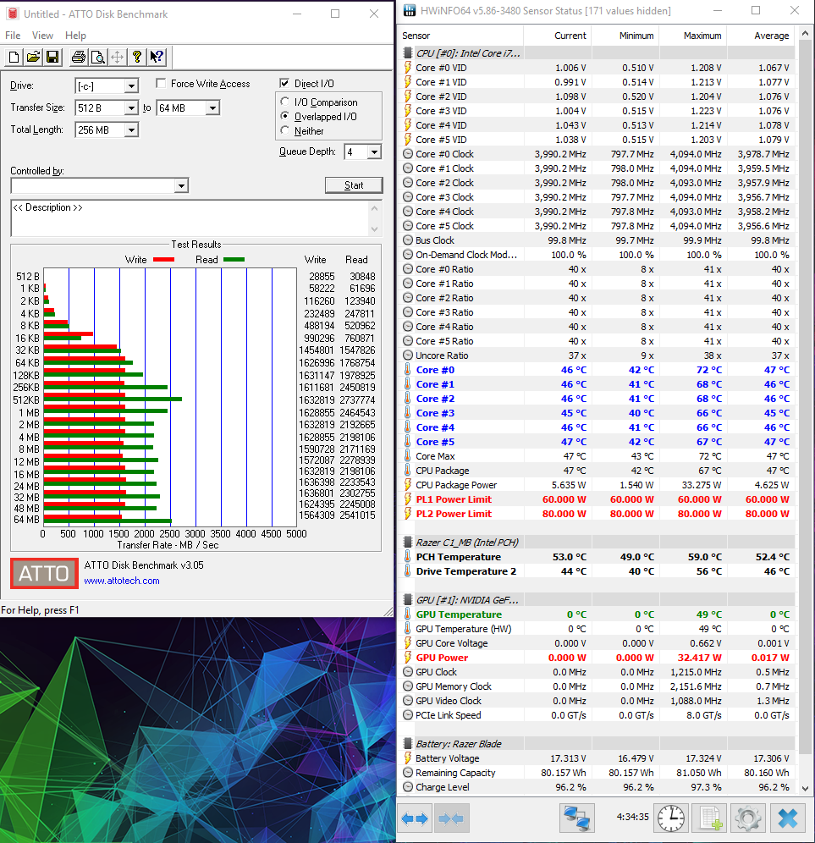This screenshot has height=843, width=815.
Task: Click the HWiNFO scrollbar up arrow
Action: (x=805, y=33)
